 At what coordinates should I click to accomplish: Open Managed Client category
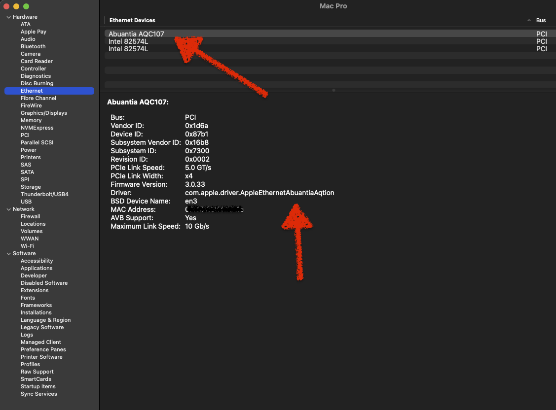click(x=41, y=342)
